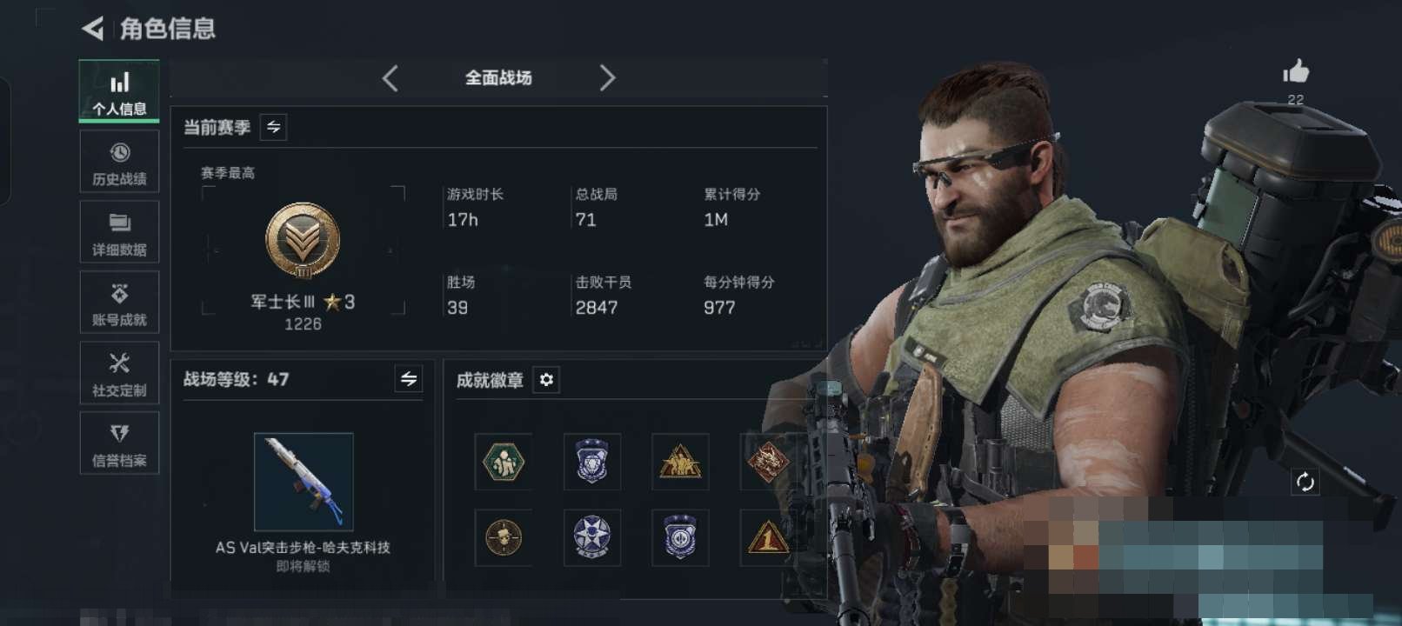Select the green hexagon achievement badge

(x=504, y=462)
